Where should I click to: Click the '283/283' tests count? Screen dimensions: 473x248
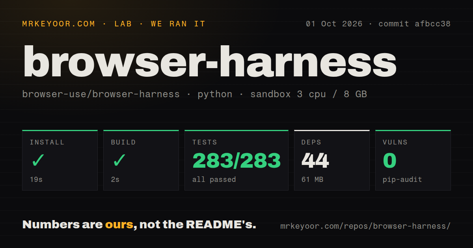coord(236,161)
